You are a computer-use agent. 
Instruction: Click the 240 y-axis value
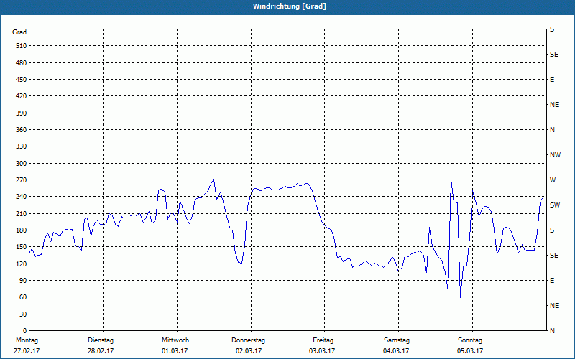point(22,197)
